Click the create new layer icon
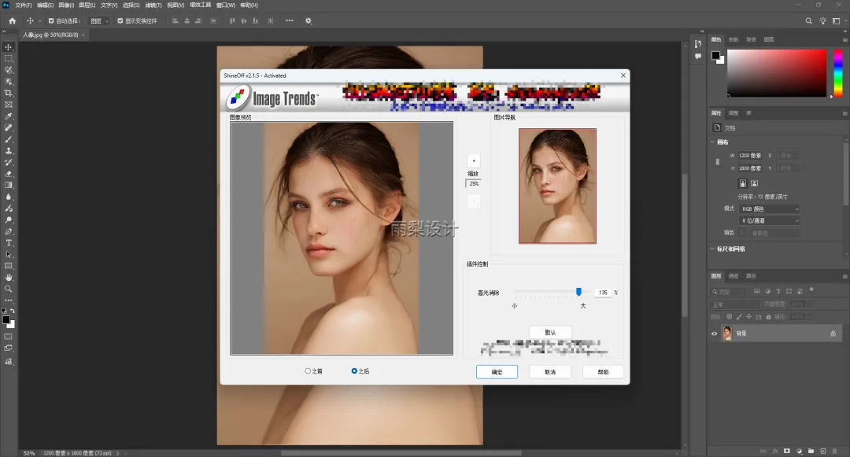The image size is (850, 457). coord(823,451)
